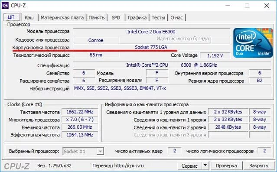Click the Вер. 1.79.0.x32 version text
Viewport: 277px width, 172px height.
pos(55,166)
